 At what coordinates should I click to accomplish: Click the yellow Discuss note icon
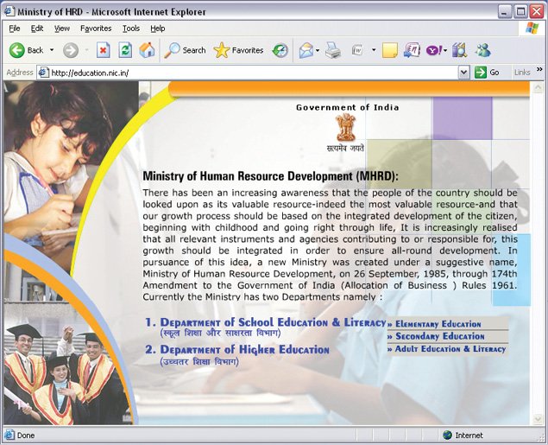point(390,51)
